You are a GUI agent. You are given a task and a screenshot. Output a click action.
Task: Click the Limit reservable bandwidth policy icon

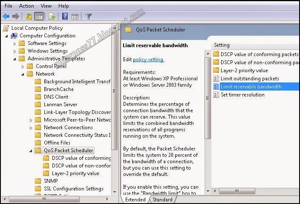click(x=216, y=87)
